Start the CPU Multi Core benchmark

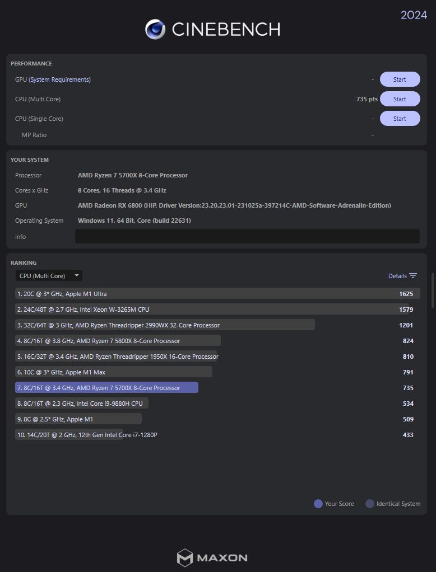400,99
